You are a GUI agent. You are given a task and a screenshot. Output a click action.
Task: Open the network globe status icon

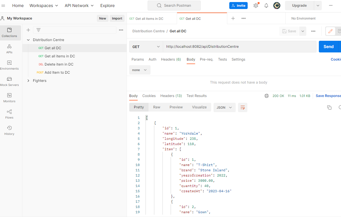pyautogui.click(x=266, y=96)
